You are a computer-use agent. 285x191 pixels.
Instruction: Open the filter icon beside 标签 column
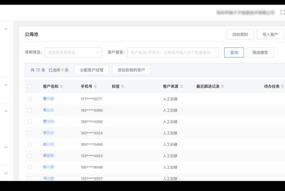(123, 87)
